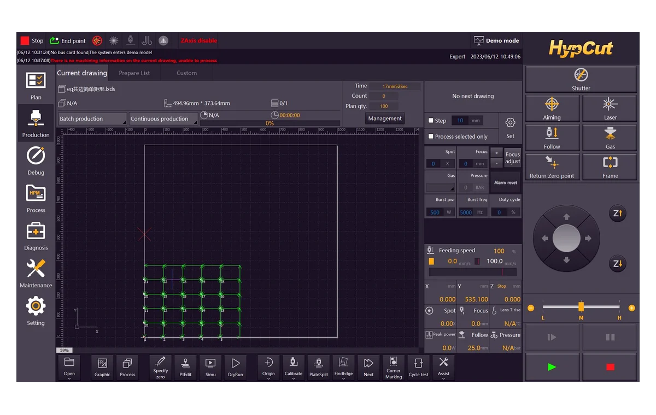The width and height of the screenshot is (656, 415).
Task: Open the Set gear settings
Action: click(x=510, y=128)
